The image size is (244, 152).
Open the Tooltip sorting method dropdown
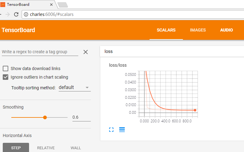click(x=75, y=87)
